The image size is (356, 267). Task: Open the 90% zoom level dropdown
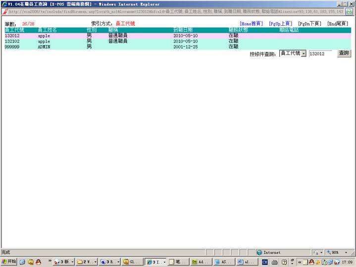click(346, 252)
